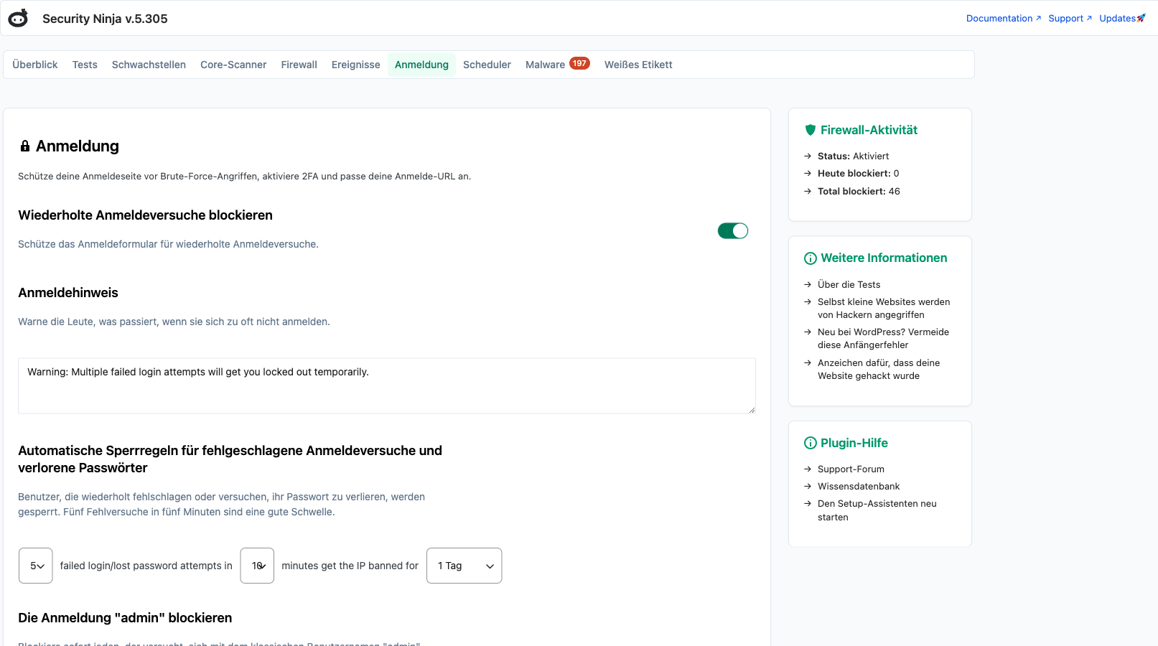
Task: Open the Scheduler tab
Action: [487, 65]
